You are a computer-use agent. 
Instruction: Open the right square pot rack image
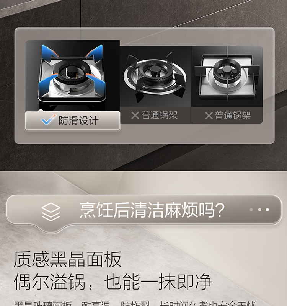227,76
